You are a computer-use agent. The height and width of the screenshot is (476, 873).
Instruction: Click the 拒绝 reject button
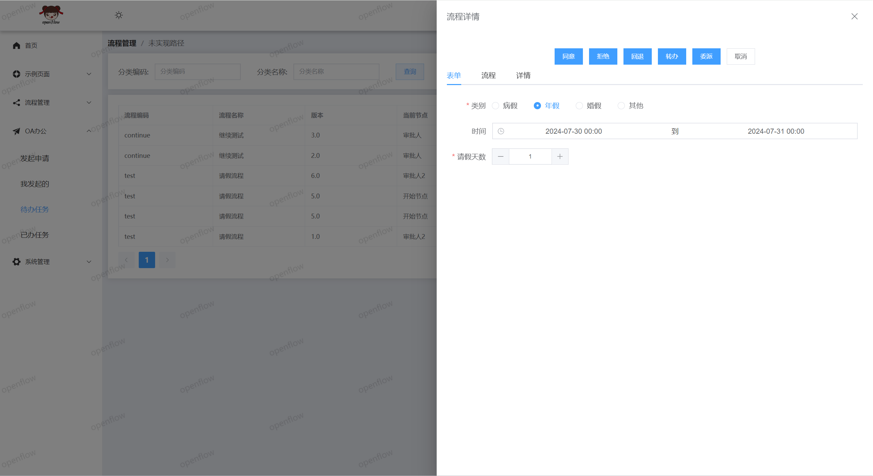[x=603, y=56]
